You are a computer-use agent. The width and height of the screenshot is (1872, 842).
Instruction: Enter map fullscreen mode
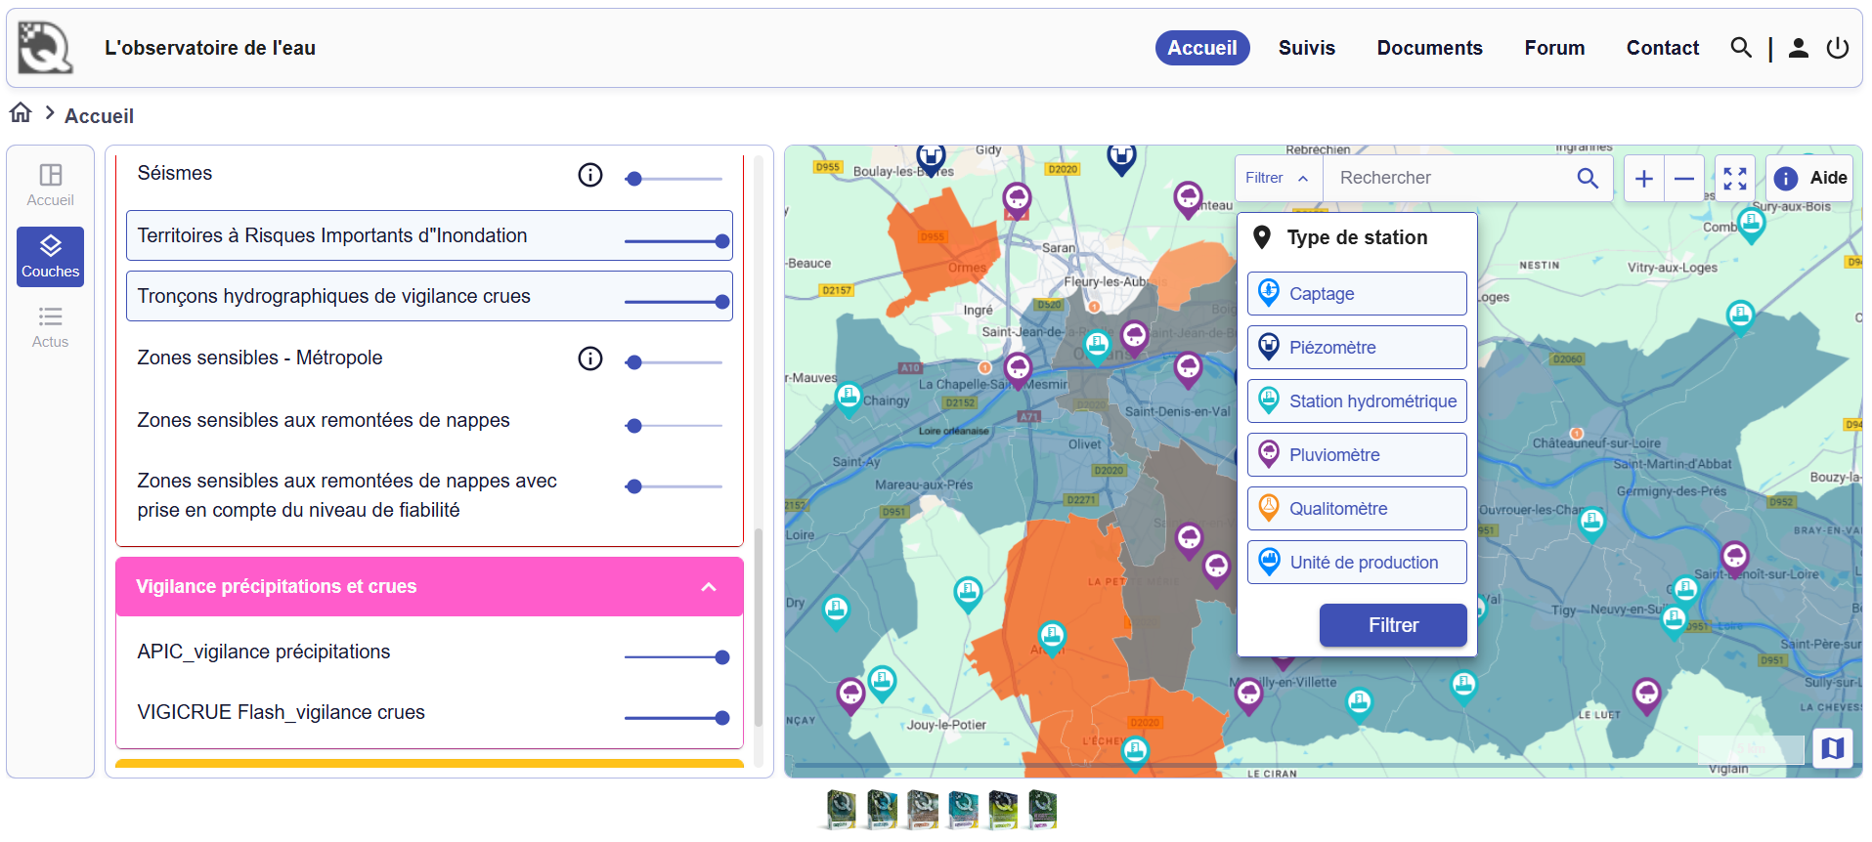(1734, 179)
